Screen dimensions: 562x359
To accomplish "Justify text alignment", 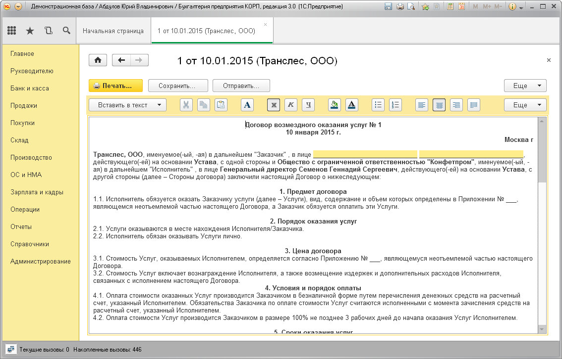I will click(474, 105).
